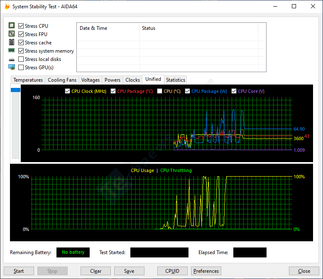Click the Status column header
323x279 pixels.
point(199,28)
